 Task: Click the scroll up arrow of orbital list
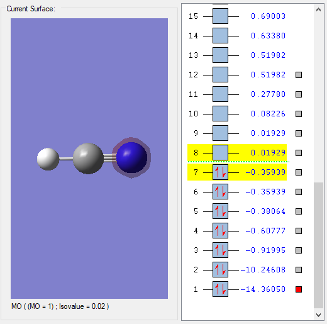tap(318, 9)
